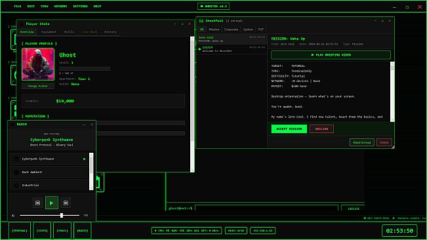Click the Change Avatar button
The image size is (427, 240).
pos(38,86)
